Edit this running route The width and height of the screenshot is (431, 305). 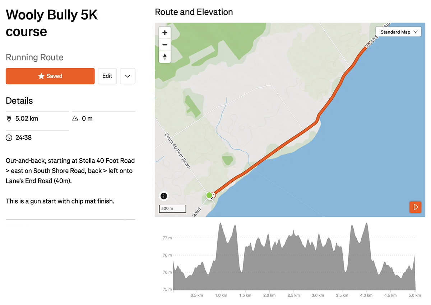[107, 76]
